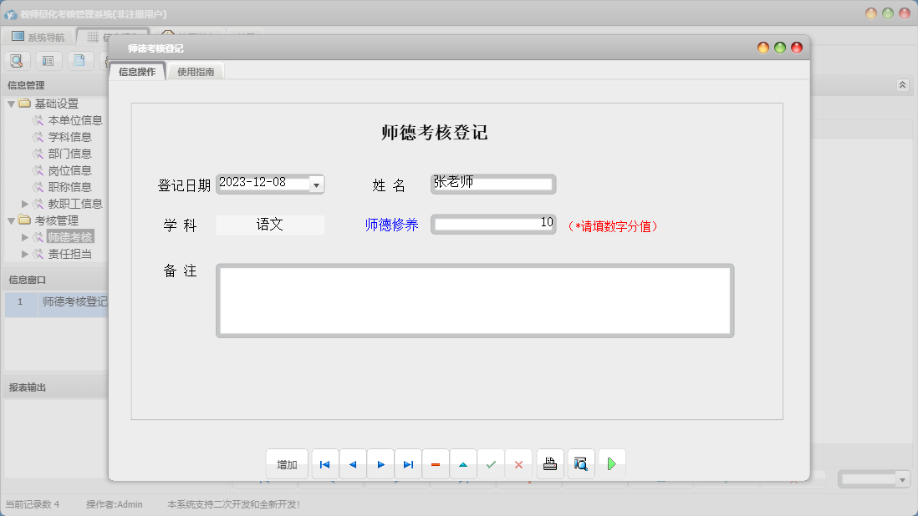Delete the current record with red minus icon
This screenshot has height=516, width=918.
436,463
